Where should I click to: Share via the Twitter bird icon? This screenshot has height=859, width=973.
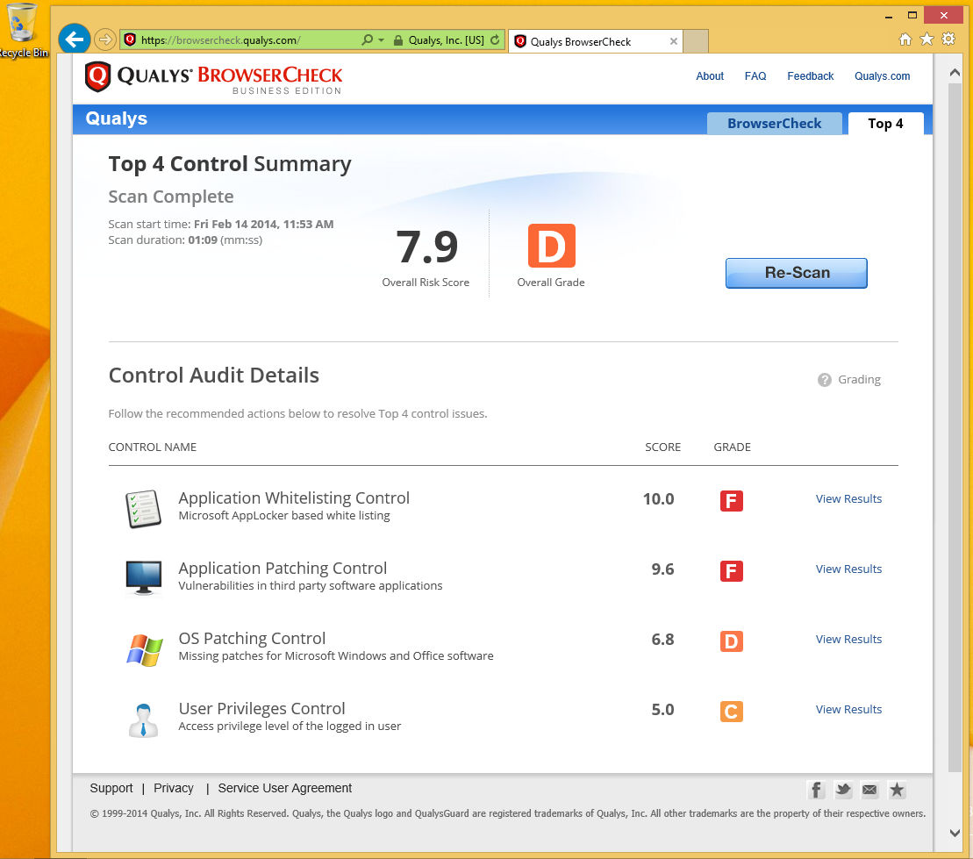click(x=842, y=790)
